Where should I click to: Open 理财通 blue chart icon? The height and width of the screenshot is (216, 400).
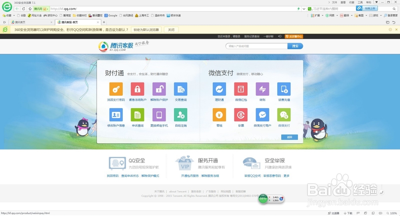219,89
